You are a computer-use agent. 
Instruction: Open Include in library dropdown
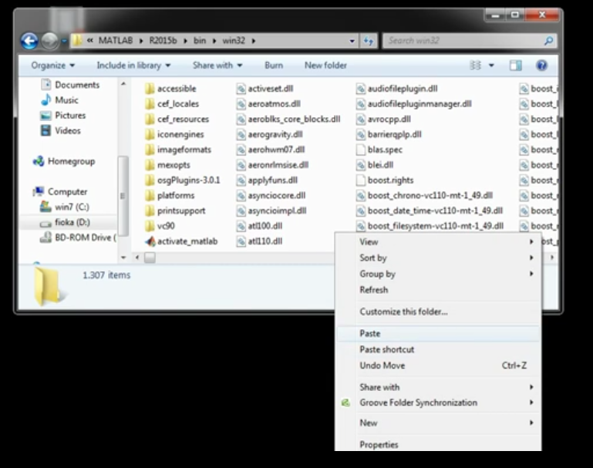point(133,66)
